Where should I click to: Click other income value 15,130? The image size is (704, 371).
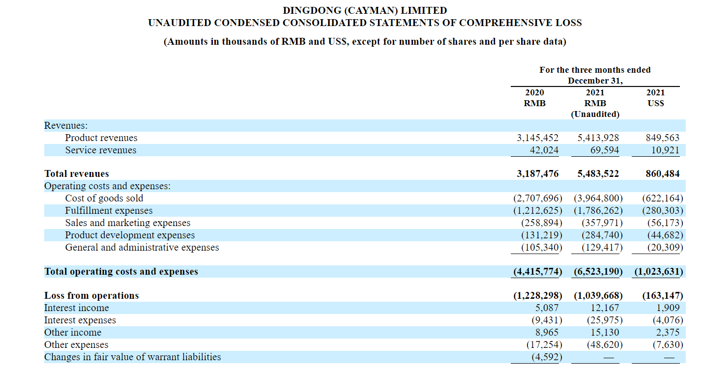click(604, 333)
